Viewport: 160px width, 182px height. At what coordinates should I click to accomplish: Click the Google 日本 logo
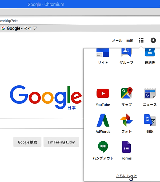(x=46, y=97)
